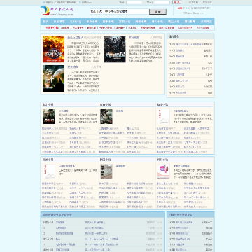252x252 pixels.
Task: Open the gray building cover thumbnail
Action: tap(106, 171)
